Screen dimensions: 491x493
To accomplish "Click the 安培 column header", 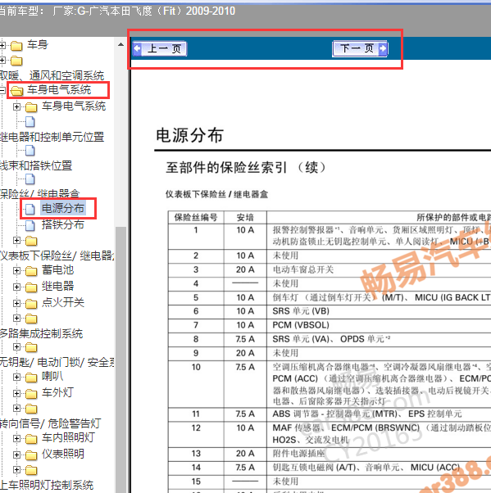I will tap(245, 218).
